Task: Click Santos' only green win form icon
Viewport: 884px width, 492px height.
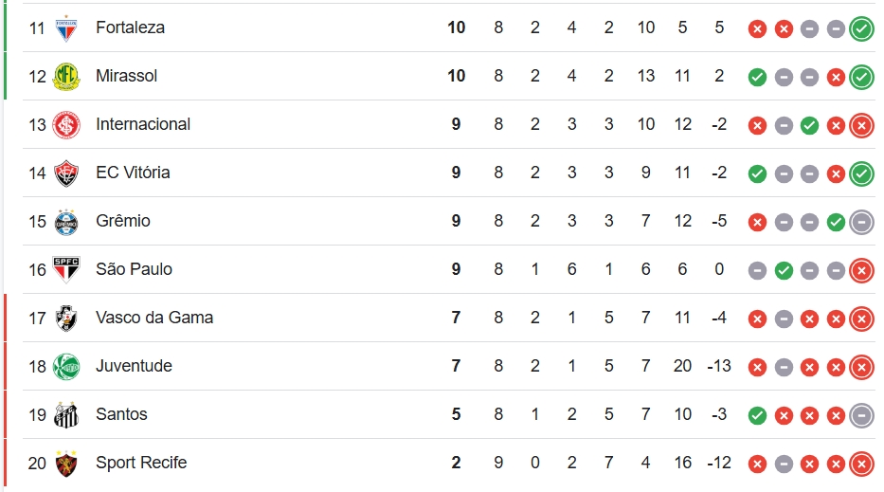Action: click(x=757, y=416)
